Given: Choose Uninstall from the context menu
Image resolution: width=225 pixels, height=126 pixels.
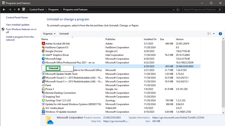Looking at the screenshot, I should 53,68.
